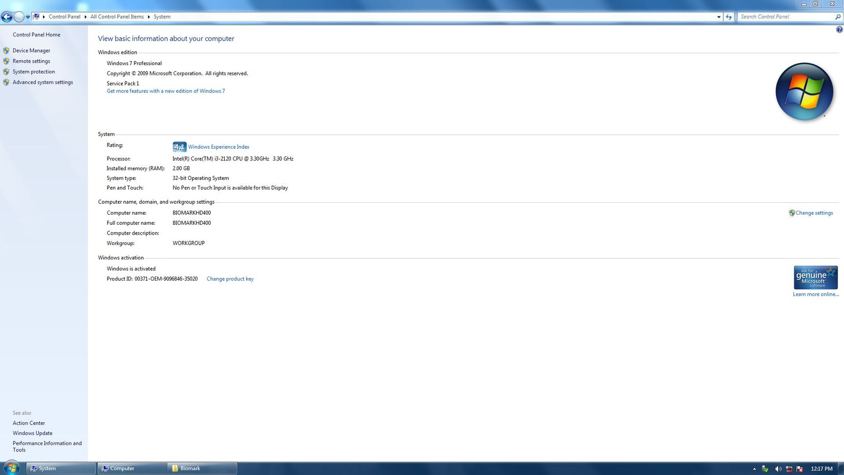
Task: Open the recent pages dropdown arrow
Action: [x=28, y=17]
